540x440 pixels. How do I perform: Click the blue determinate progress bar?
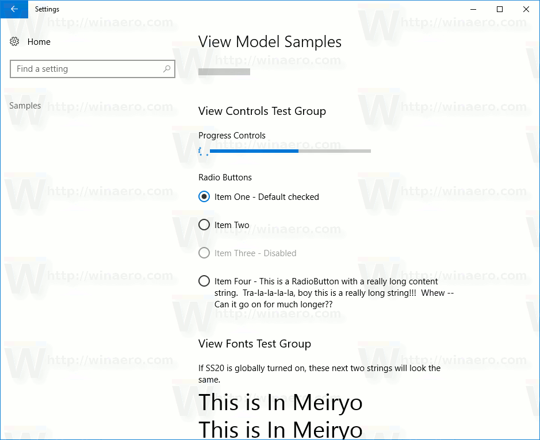pyautogui.click(x=253, y=150)
